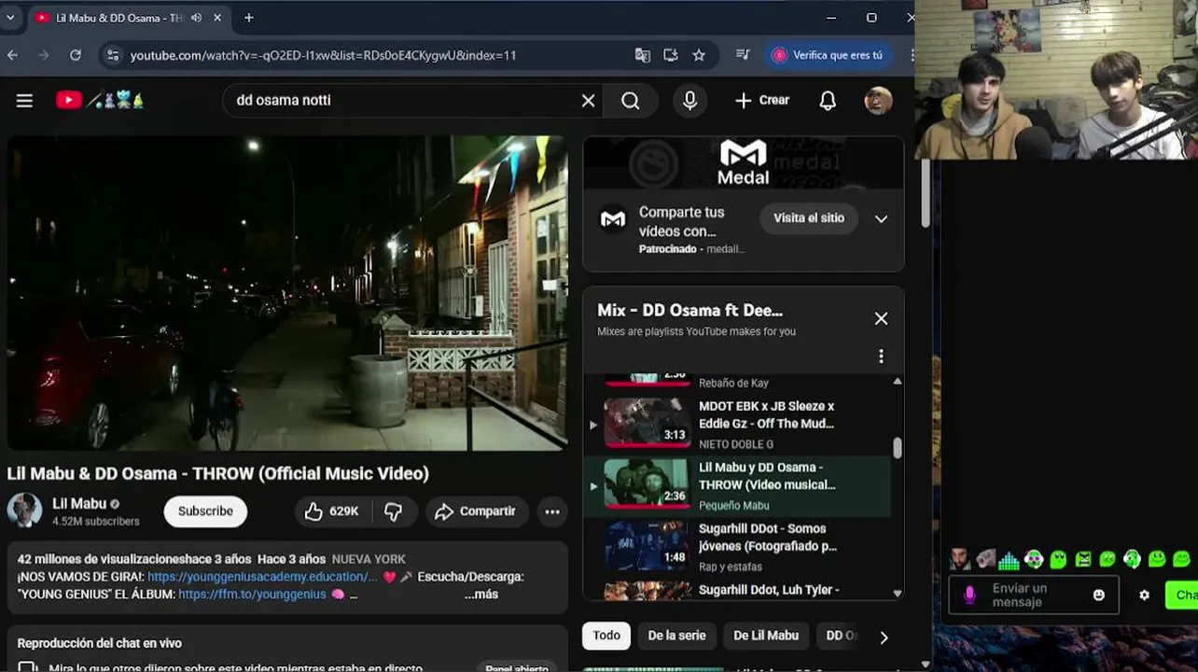Close the Lil Mabu & DD Osama tab
This screenshot has width=1198, height=672.
(218, 18)
